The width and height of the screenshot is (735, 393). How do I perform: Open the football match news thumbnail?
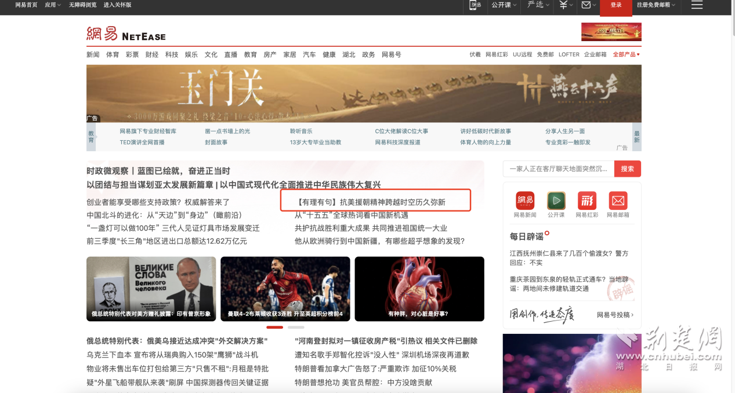tap(285, 289)
